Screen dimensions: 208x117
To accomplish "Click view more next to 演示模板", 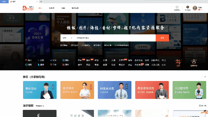I will 40,106.
